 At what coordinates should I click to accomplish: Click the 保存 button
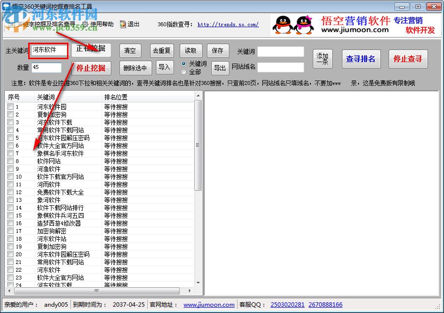point(218,50)
